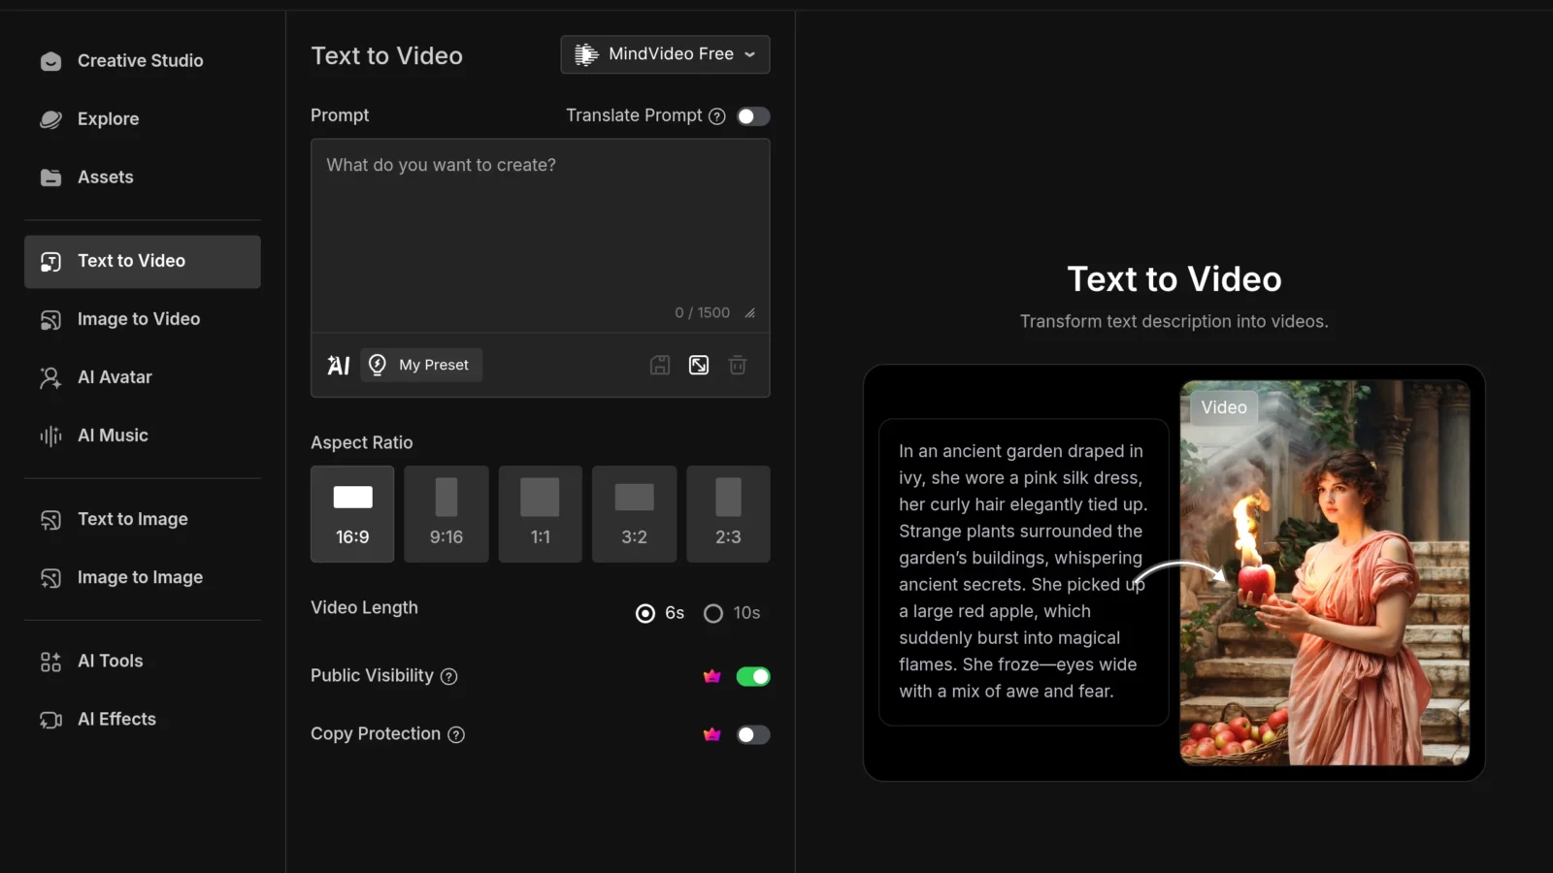Click the example prompt text card
1553x873 pixels.
(x=1024, y=571)
